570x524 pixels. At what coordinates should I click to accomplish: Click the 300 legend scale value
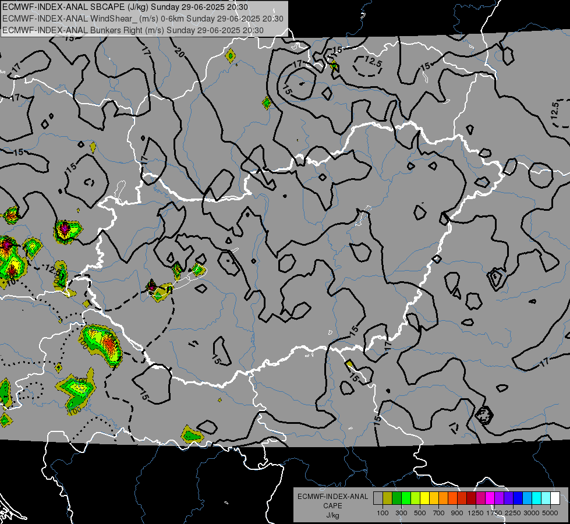click(x=401, y=513)
